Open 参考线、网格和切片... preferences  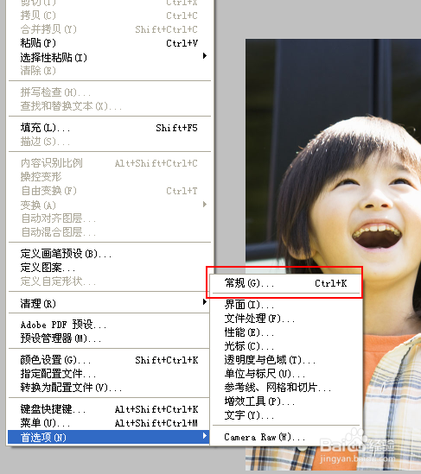point(286,388)
